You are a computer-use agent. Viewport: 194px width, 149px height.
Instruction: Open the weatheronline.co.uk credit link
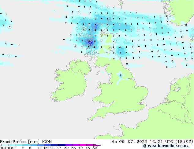tap(166, 146)
